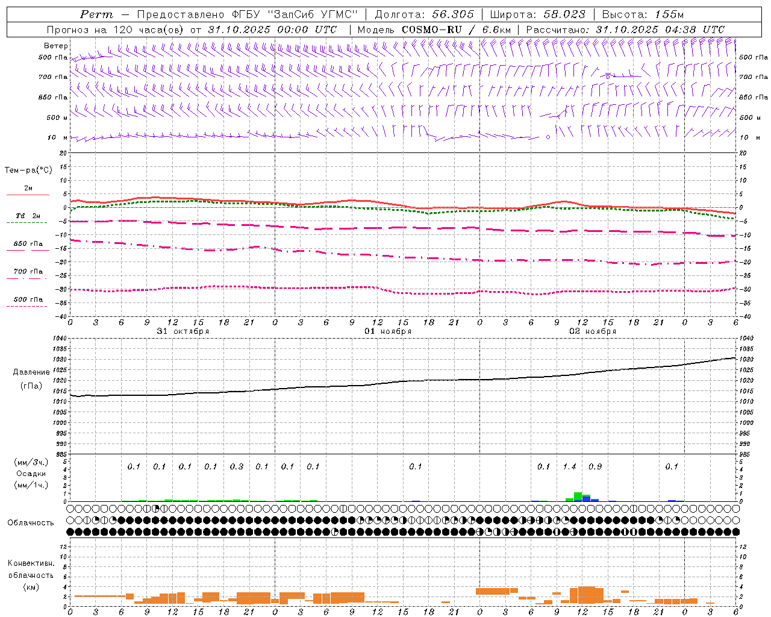Image resolution: width=771 pixels, height=617 pixels.
Task: Click the "01 ноября" date label
Action: point(388,331)
